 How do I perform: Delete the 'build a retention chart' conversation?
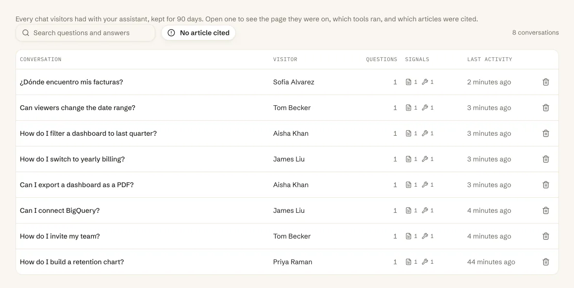tap(545, 262)
